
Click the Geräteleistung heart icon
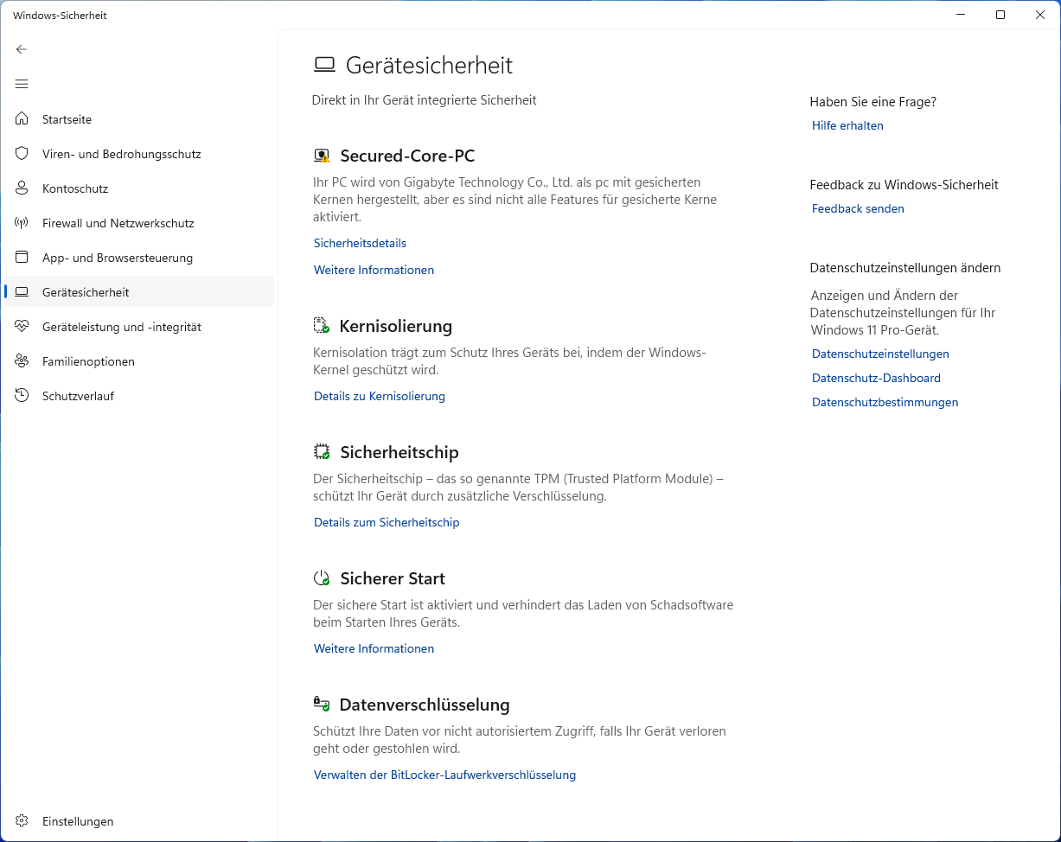(22, 327)
